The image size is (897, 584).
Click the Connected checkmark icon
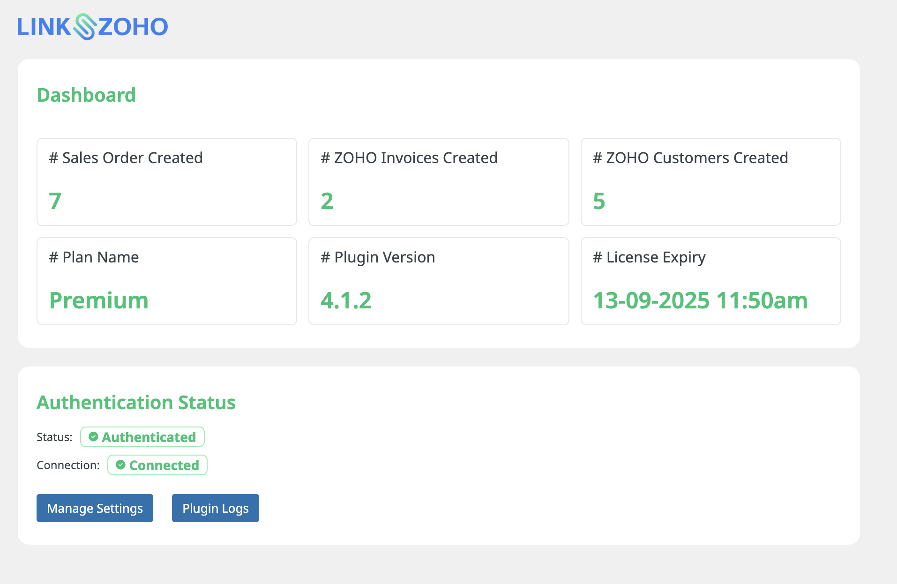click(121, 465)
